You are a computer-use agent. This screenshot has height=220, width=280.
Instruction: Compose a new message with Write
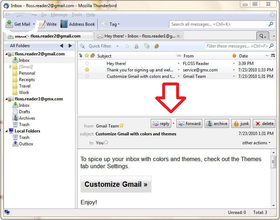pos(48,24)
